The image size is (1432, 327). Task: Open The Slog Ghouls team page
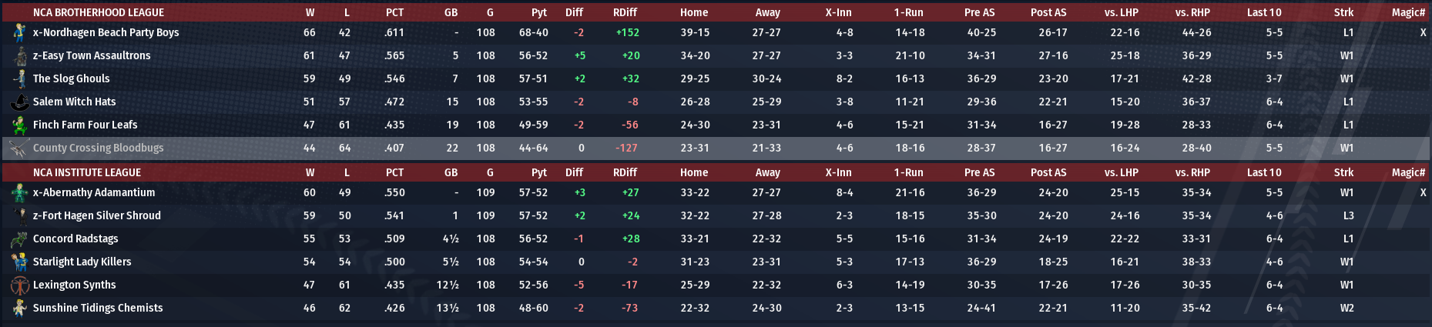[71, 78]
